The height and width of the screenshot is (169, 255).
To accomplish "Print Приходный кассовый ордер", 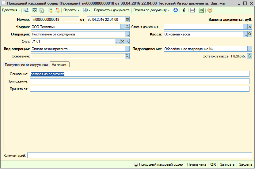I will click(158, 164).
